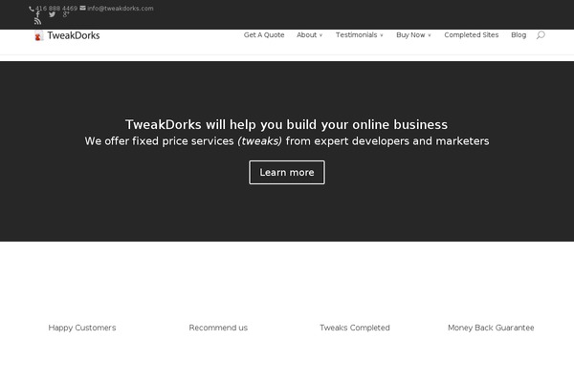The height and width of the screenshot is (382, 574).
Task: Open the Google Plus icon
Action: 66,14
